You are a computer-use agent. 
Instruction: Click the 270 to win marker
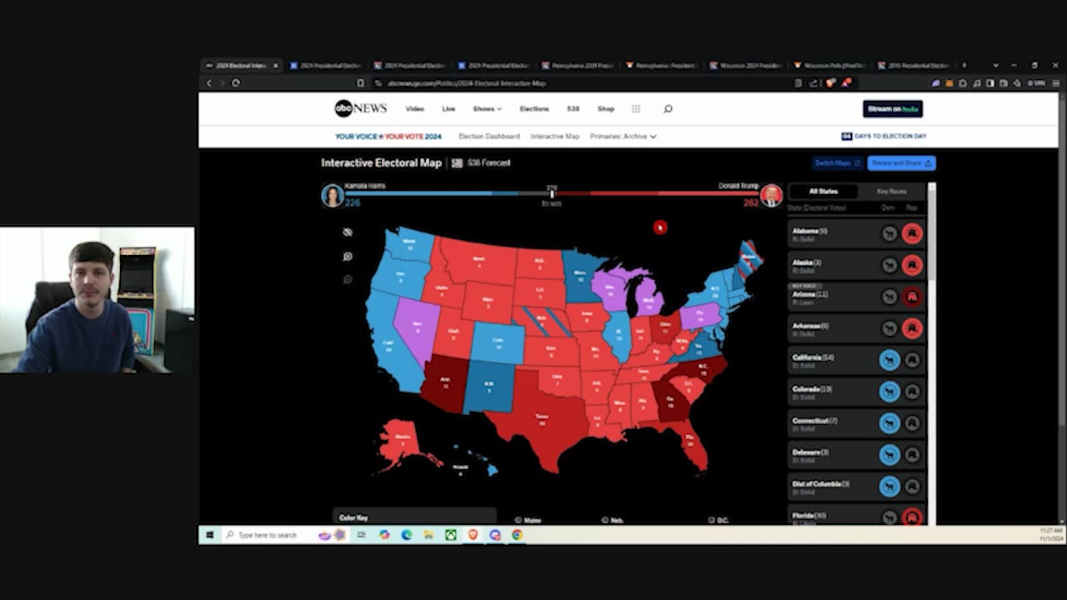pos(551,195)
